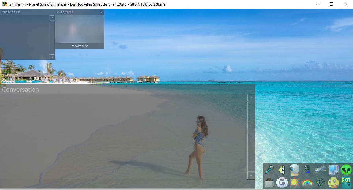Click the EXIT door button
This screenshot has width=353, height=190.
pyautogui.click(x=346, y=182)
